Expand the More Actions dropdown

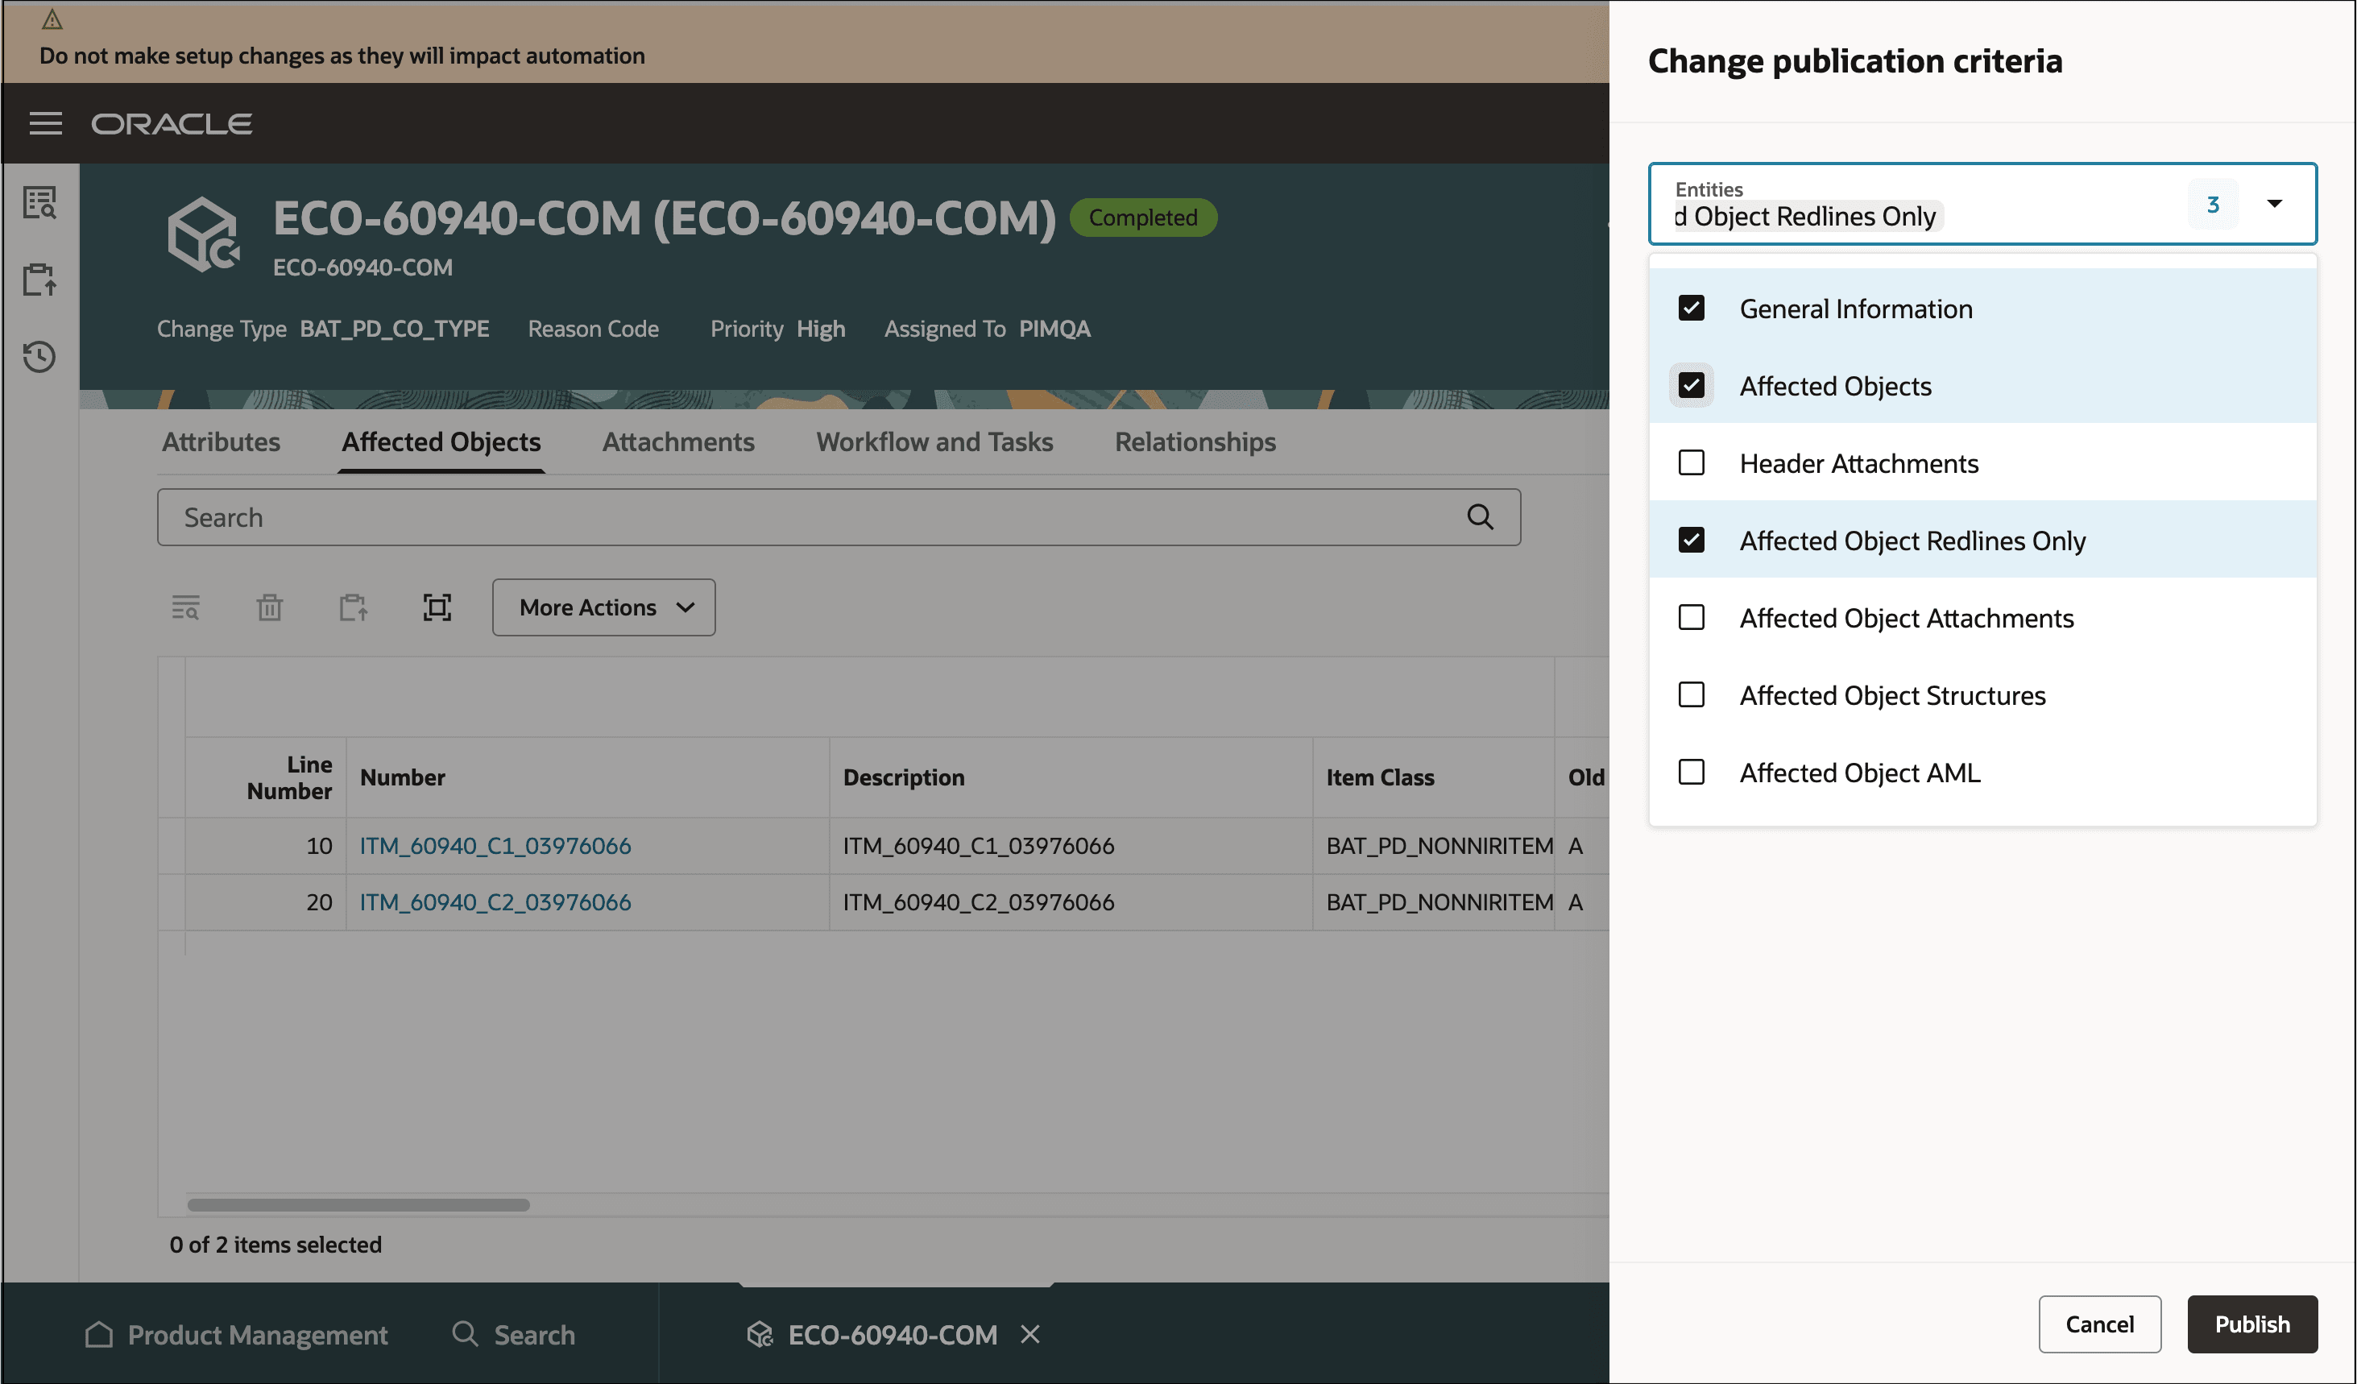[603, 607]
